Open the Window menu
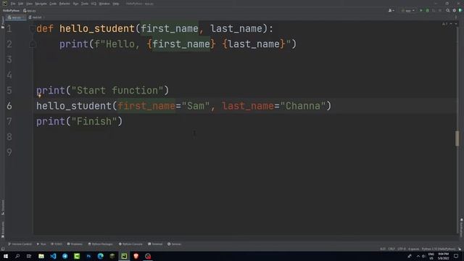 (x=104, y=4)
